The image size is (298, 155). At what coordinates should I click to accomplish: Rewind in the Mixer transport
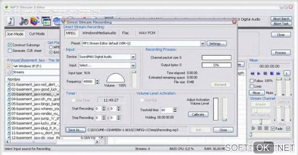(x=252, y=73)
